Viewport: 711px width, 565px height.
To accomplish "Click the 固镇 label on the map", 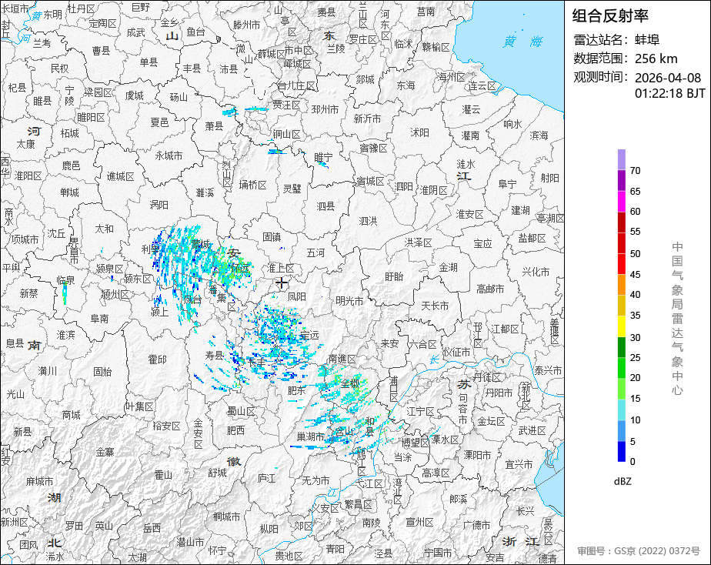I will click(272, 237).
